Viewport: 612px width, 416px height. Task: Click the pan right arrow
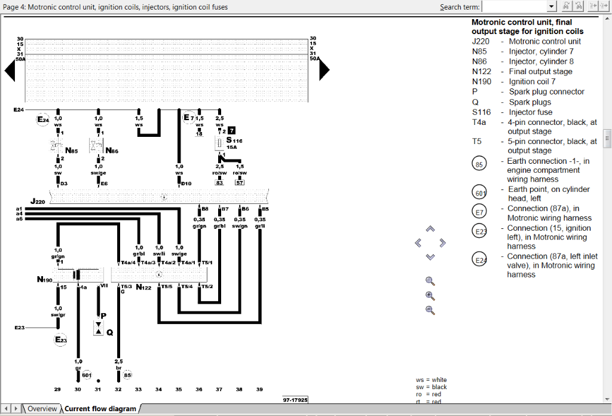click(x=442, y=243)
